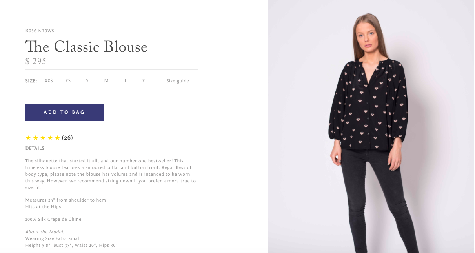
Task: Select size L
Action: [x=126, y=81]
